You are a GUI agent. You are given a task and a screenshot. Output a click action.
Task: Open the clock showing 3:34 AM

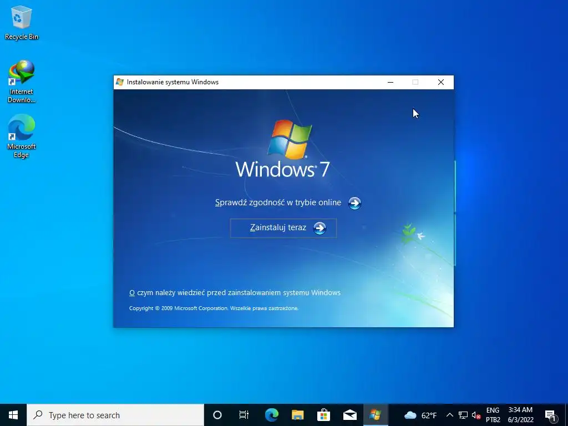pos(520,415)
